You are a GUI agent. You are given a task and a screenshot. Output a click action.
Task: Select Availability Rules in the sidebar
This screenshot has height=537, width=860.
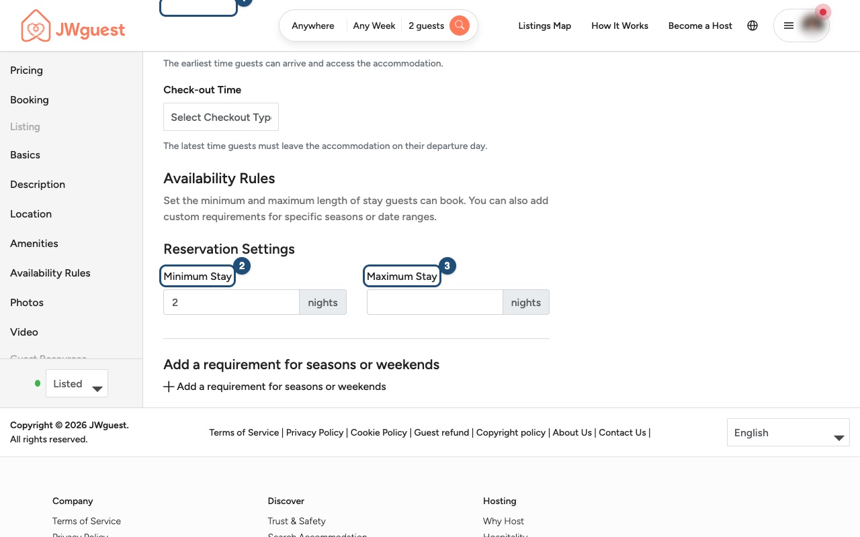[x=50, y=273]
